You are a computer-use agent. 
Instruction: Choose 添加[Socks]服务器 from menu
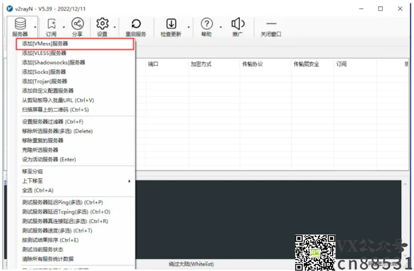tap(44, 72)
